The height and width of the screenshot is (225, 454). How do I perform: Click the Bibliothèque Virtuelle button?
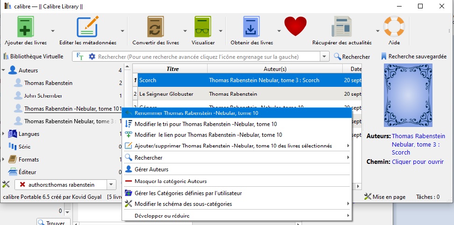point(33,56)
